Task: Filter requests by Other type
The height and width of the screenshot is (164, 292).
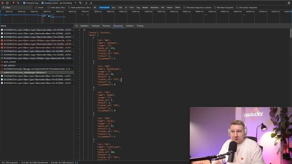Action: [x=177, y=8]
